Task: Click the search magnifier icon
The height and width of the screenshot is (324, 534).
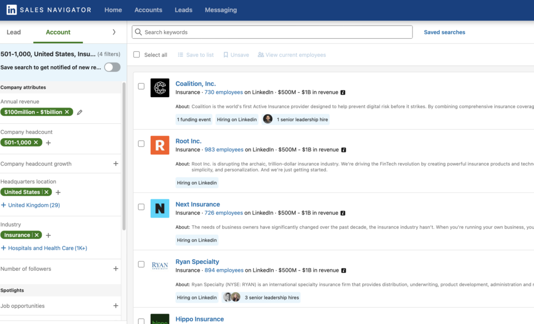Action: 138,32
